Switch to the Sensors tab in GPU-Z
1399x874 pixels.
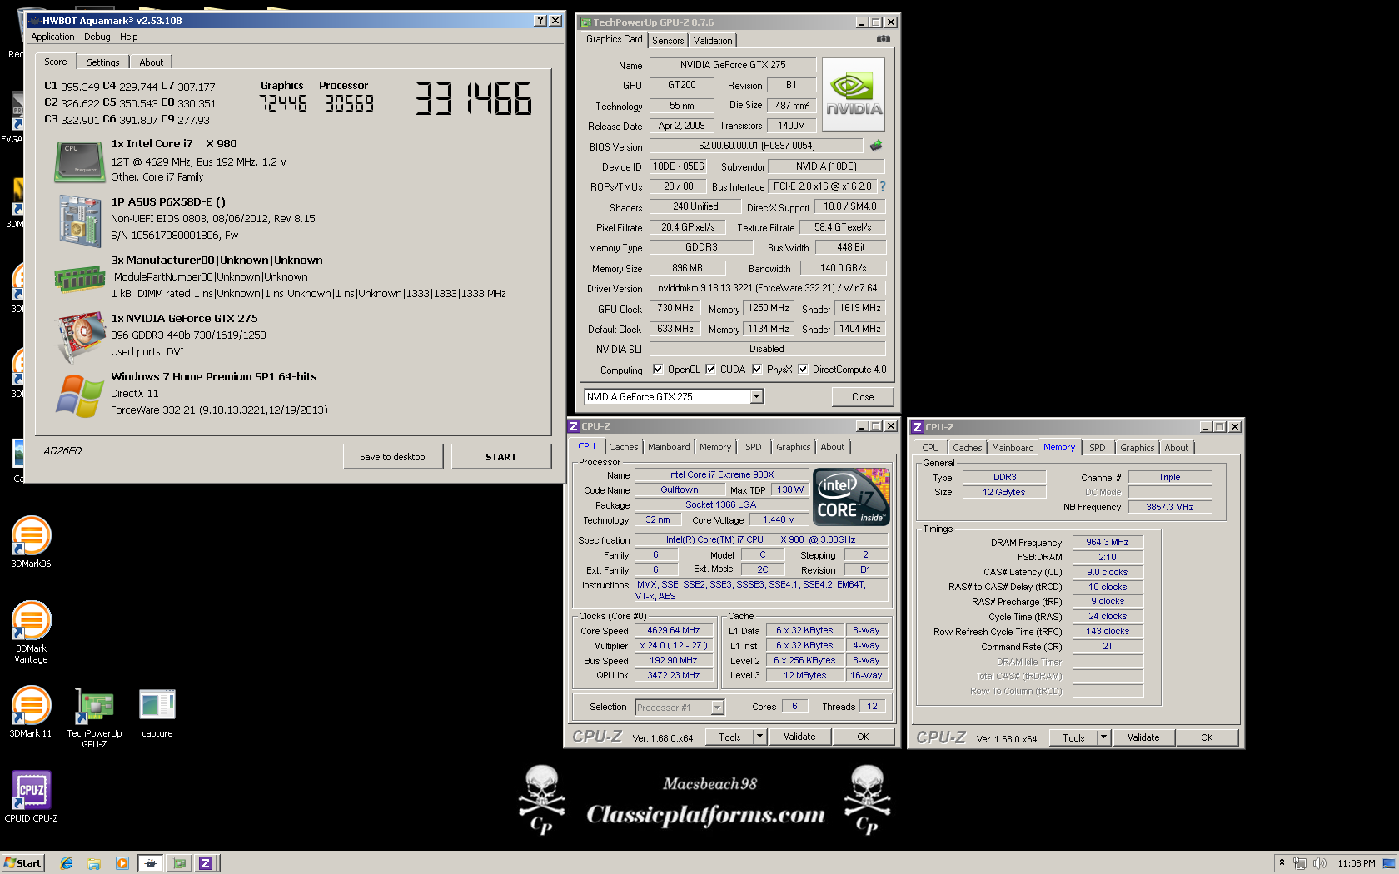click(x=668, y=41)
